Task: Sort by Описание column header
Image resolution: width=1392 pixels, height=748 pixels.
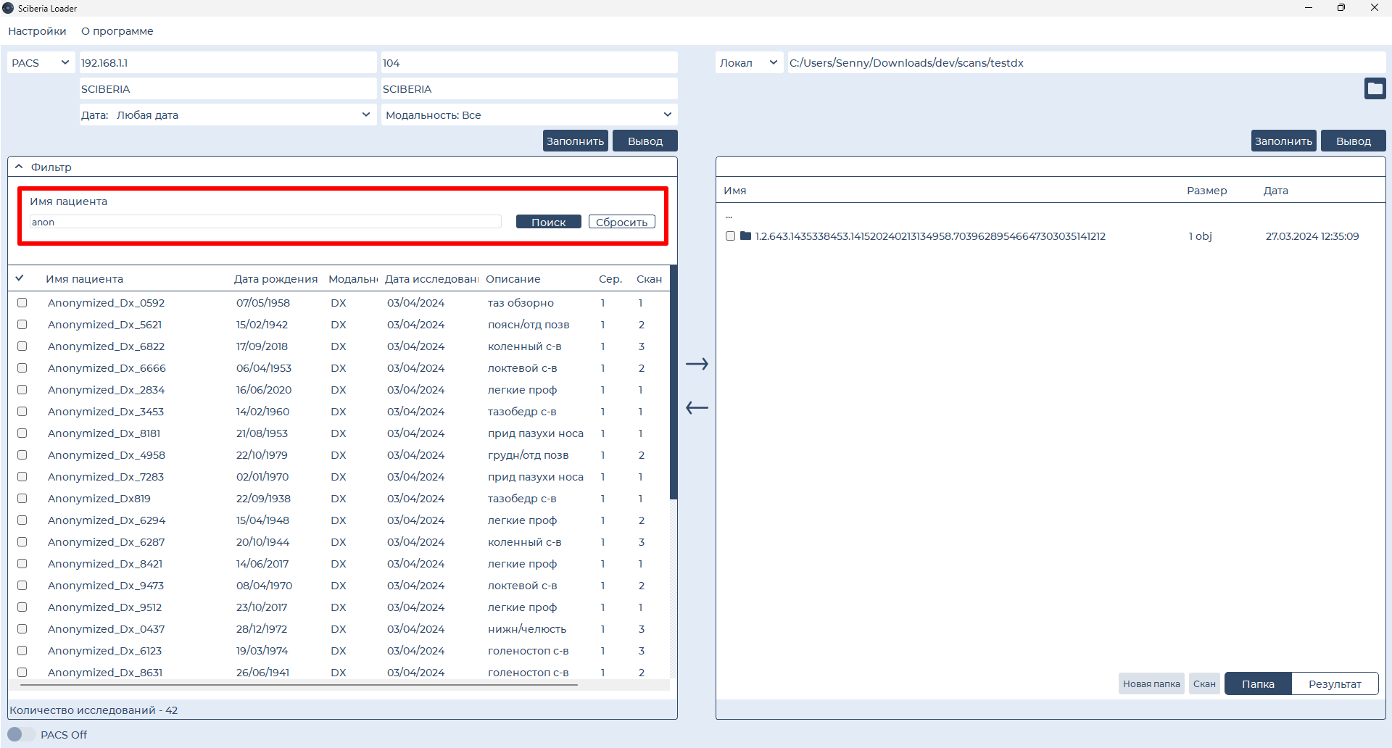Action: (x=513, y=279)
